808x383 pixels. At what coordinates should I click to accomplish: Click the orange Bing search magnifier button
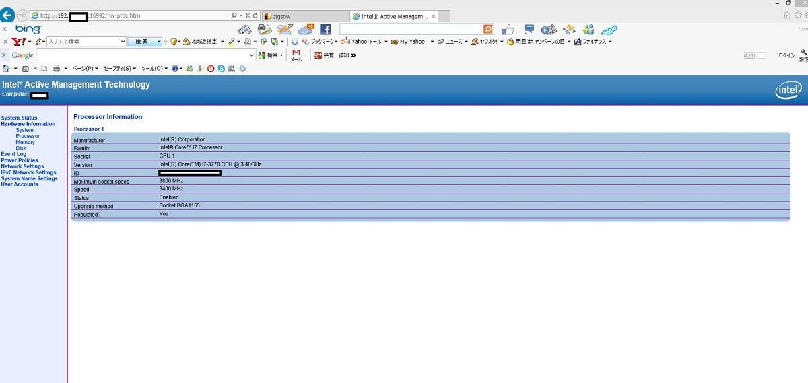point(488,29)
